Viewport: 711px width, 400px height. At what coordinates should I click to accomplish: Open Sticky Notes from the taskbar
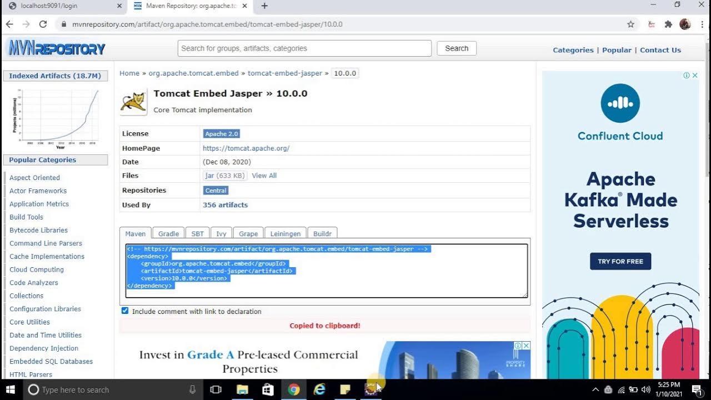[x=345, y=389]
